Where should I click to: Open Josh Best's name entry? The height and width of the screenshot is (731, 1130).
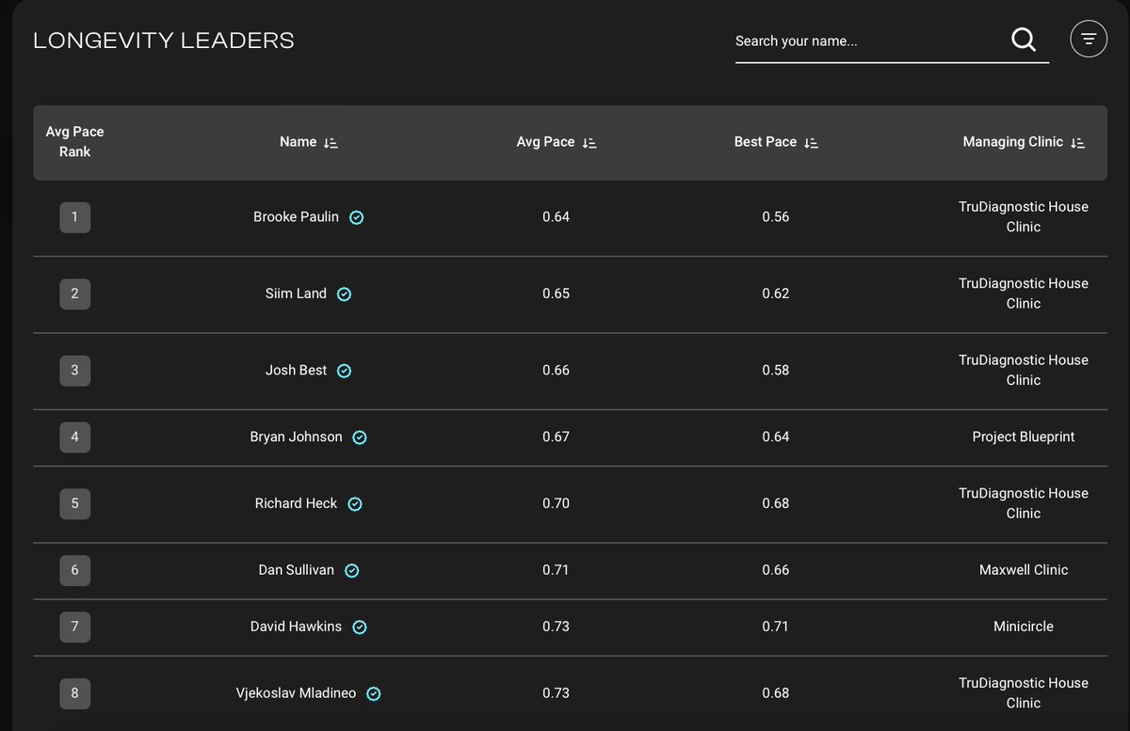(x=296, y=370)
